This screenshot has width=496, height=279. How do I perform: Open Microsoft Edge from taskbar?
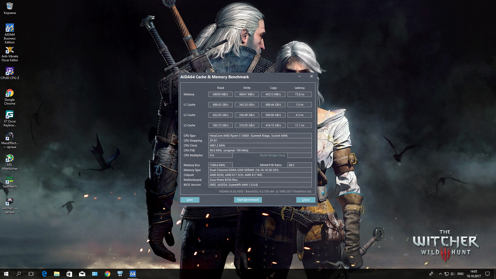(44, 274)
